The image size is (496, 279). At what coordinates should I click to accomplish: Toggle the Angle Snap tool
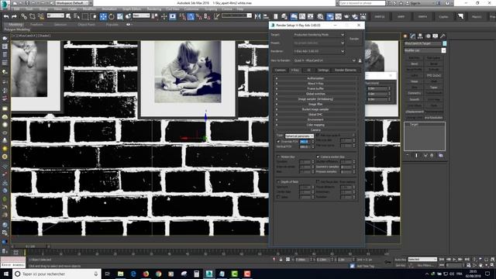click(191, 16)
